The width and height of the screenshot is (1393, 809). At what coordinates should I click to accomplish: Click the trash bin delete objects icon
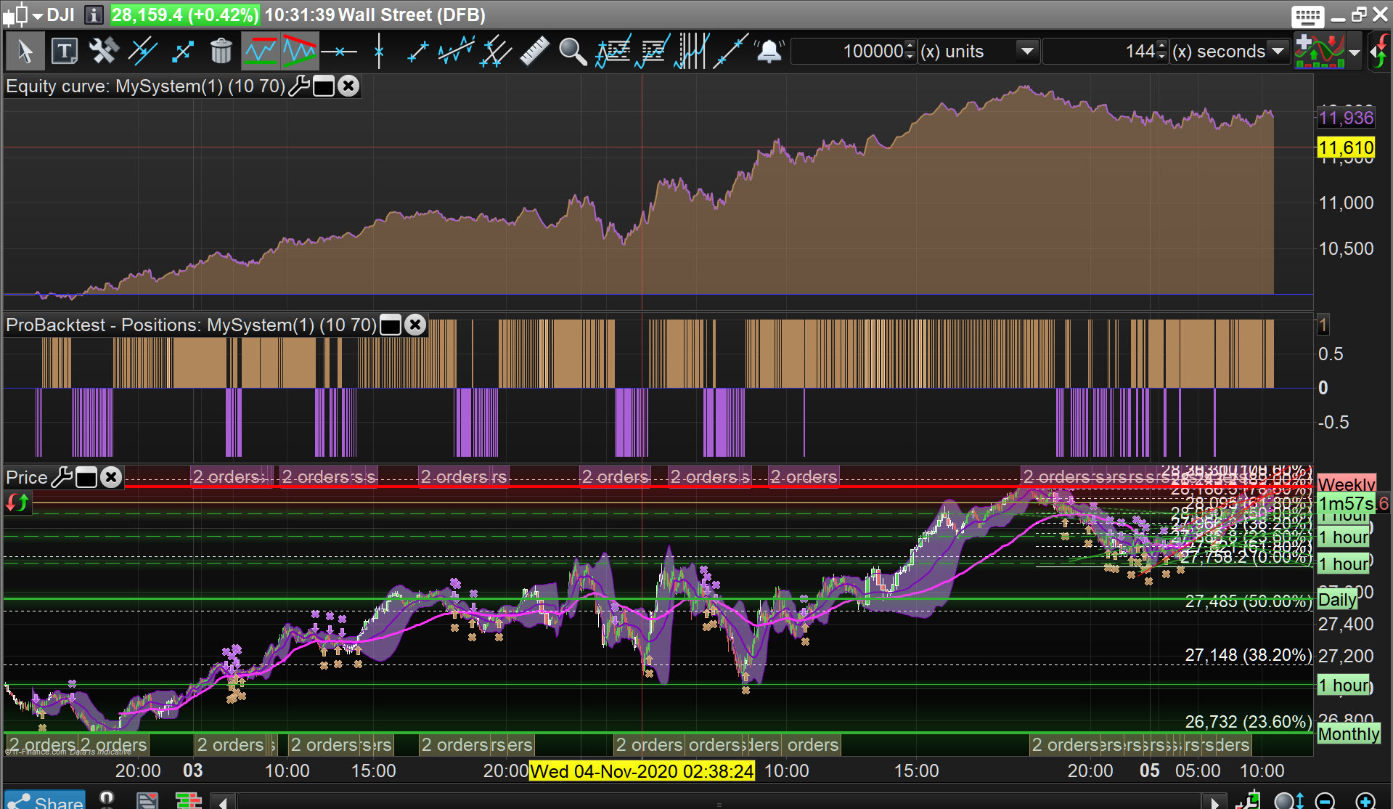click(x=221, y=52)
